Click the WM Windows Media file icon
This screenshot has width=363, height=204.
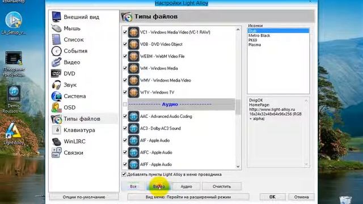133,68
